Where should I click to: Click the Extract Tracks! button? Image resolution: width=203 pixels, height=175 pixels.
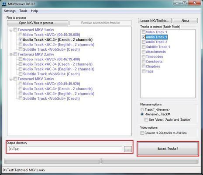pos(168,149)
